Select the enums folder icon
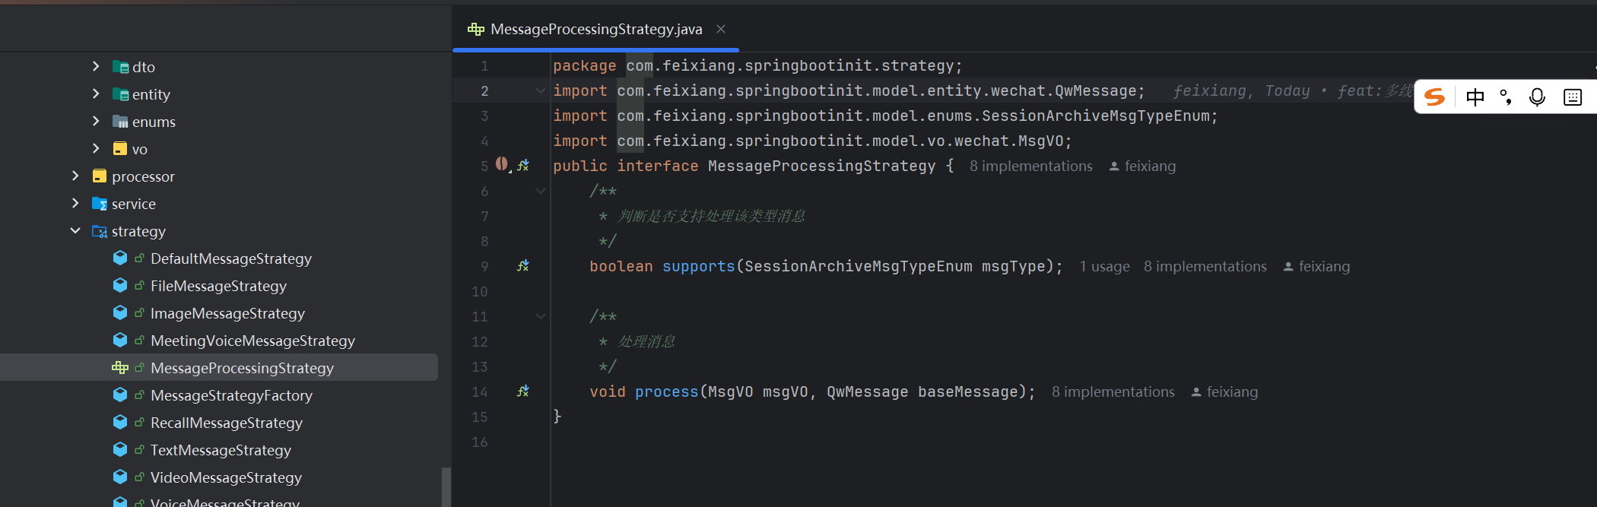 pyautogui.click(x=120, y=122)
